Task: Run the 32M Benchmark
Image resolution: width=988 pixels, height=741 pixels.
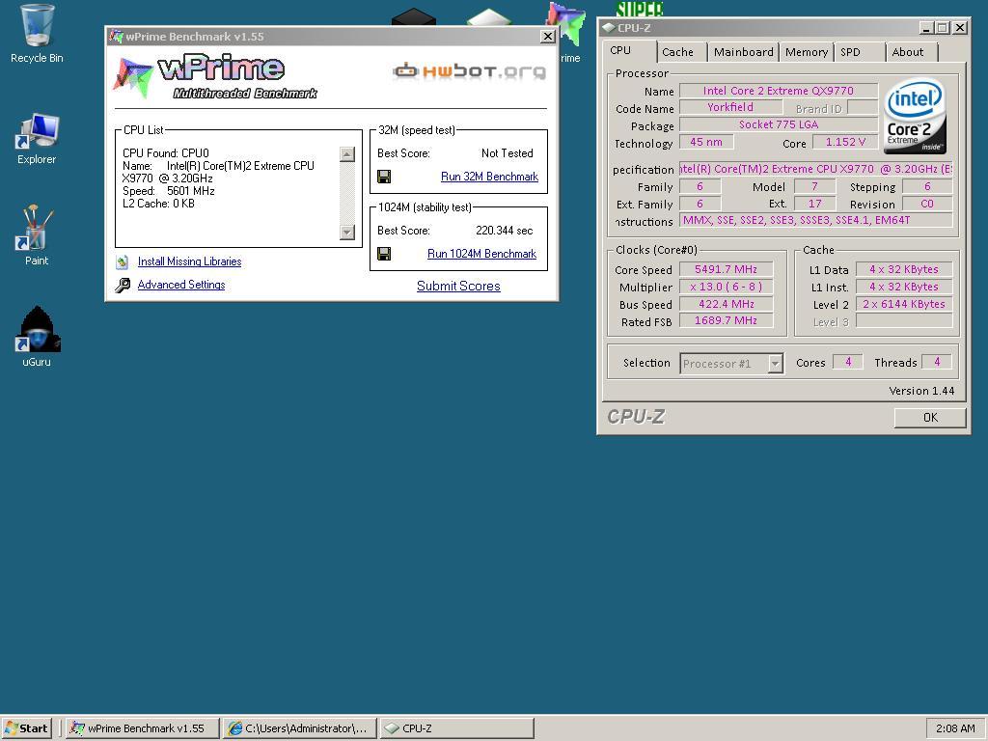Action: click(489, 177)
